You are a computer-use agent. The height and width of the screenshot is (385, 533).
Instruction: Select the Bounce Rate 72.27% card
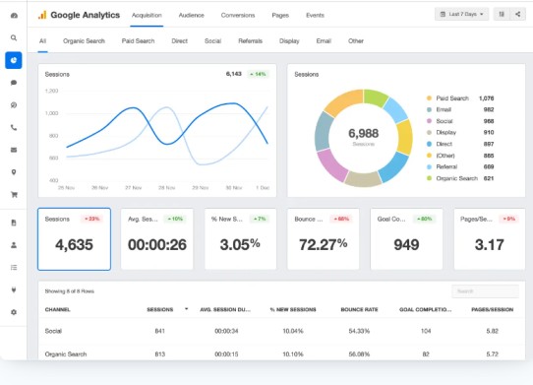tap(324, 239)
